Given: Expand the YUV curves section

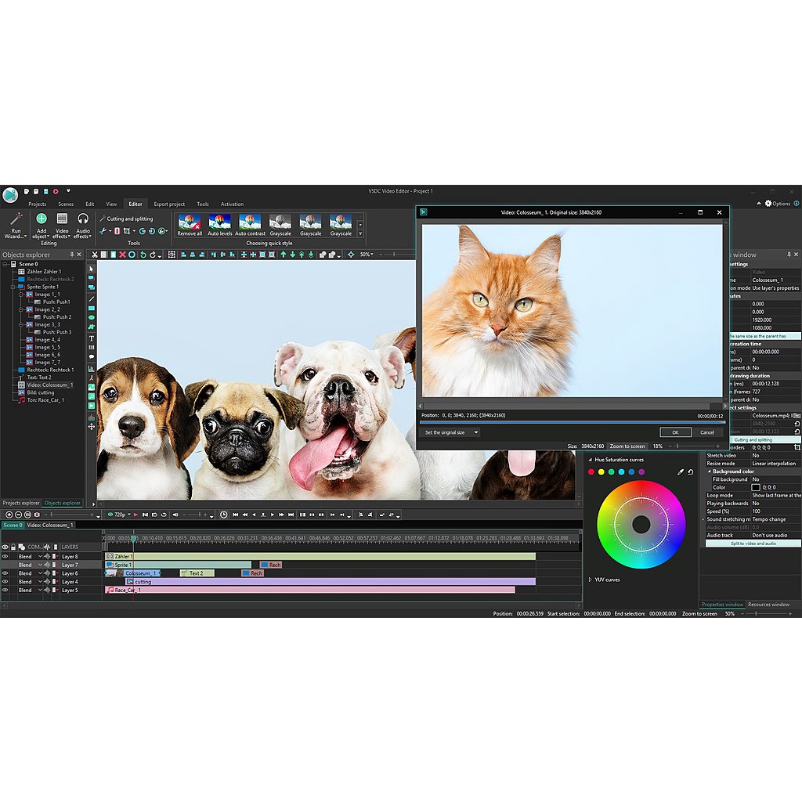Looking at the screenshot, I should pyautogui.click(x=590, y=580).
